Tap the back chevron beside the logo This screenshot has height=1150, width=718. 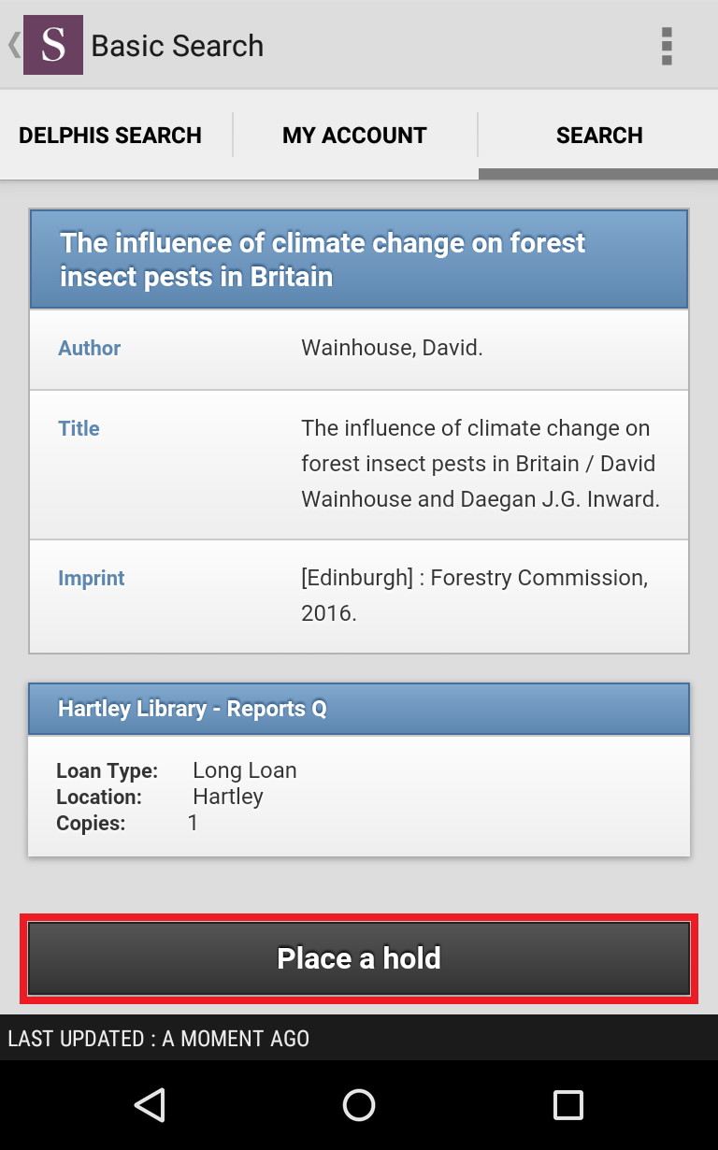click(13, 45)
